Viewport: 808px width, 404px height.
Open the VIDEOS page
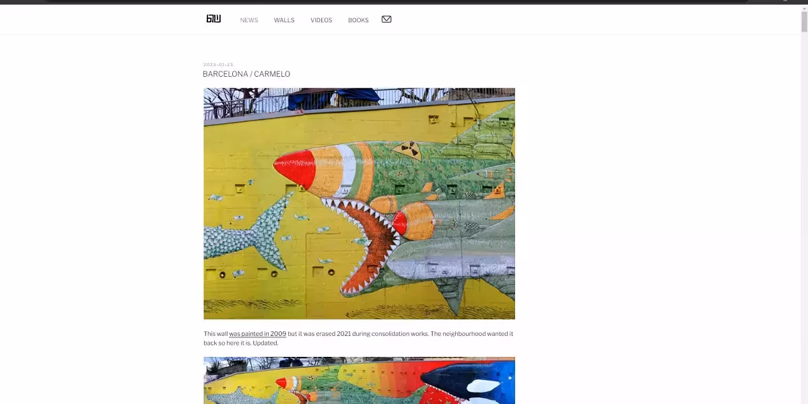[x=321, y=20]
